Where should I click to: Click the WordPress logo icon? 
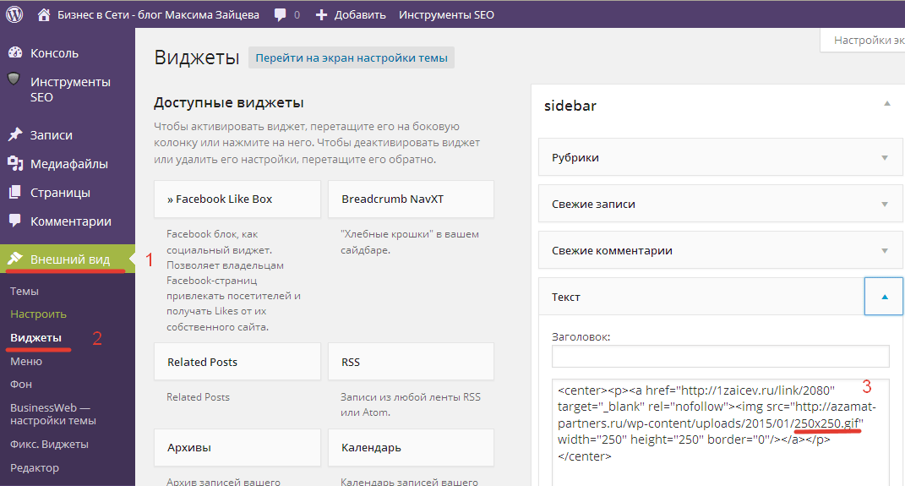[14, 14]
